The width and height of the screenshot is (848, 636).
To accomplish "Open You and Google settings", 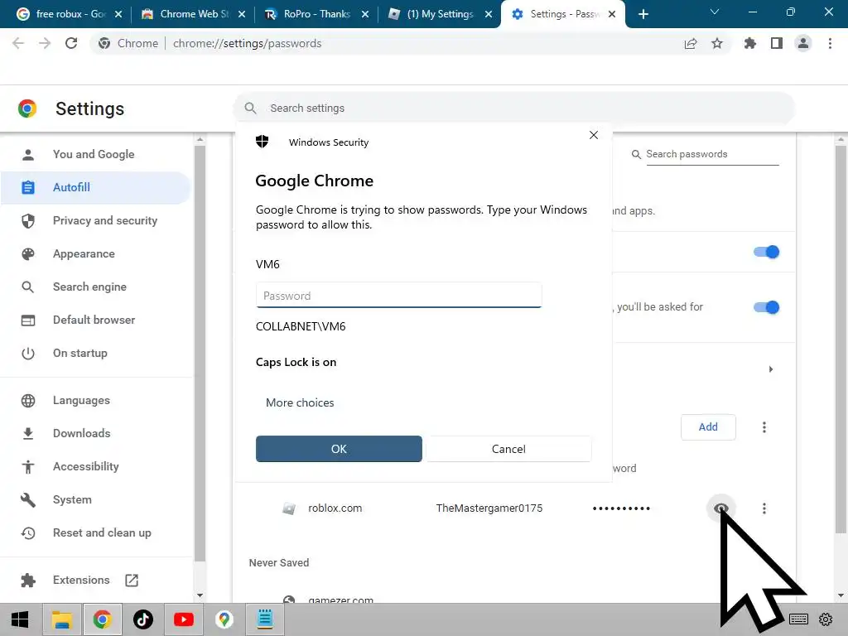I will [94, 154].
